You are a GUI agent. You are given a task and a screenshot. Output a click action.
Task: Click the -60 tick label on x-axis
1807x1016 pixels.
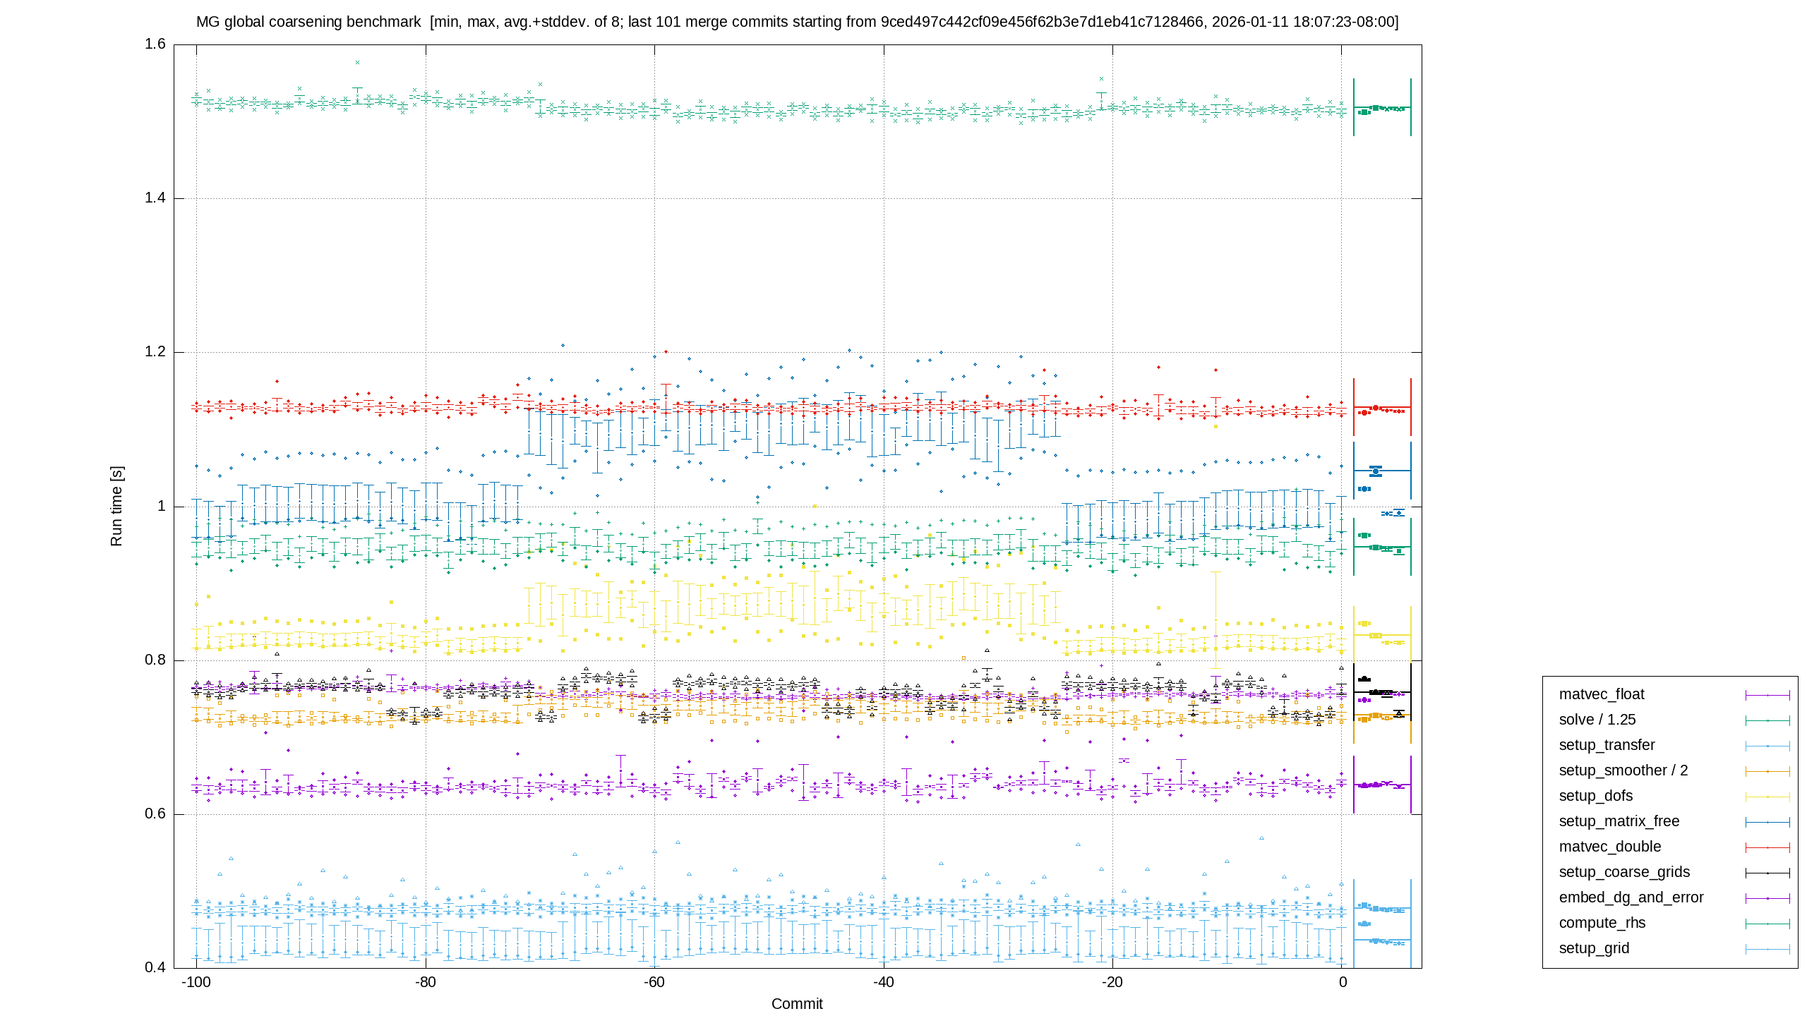[x=654, y=982]
